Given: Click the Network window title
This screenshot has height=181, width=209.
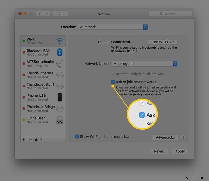Looking at the screenshot, I should pyautogui.click(x=104, y=14).
